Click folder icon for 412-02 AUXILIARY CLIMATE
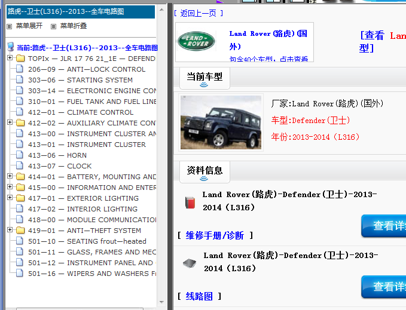Viewport: 406px width, 310px height. (x=20, y=123)
